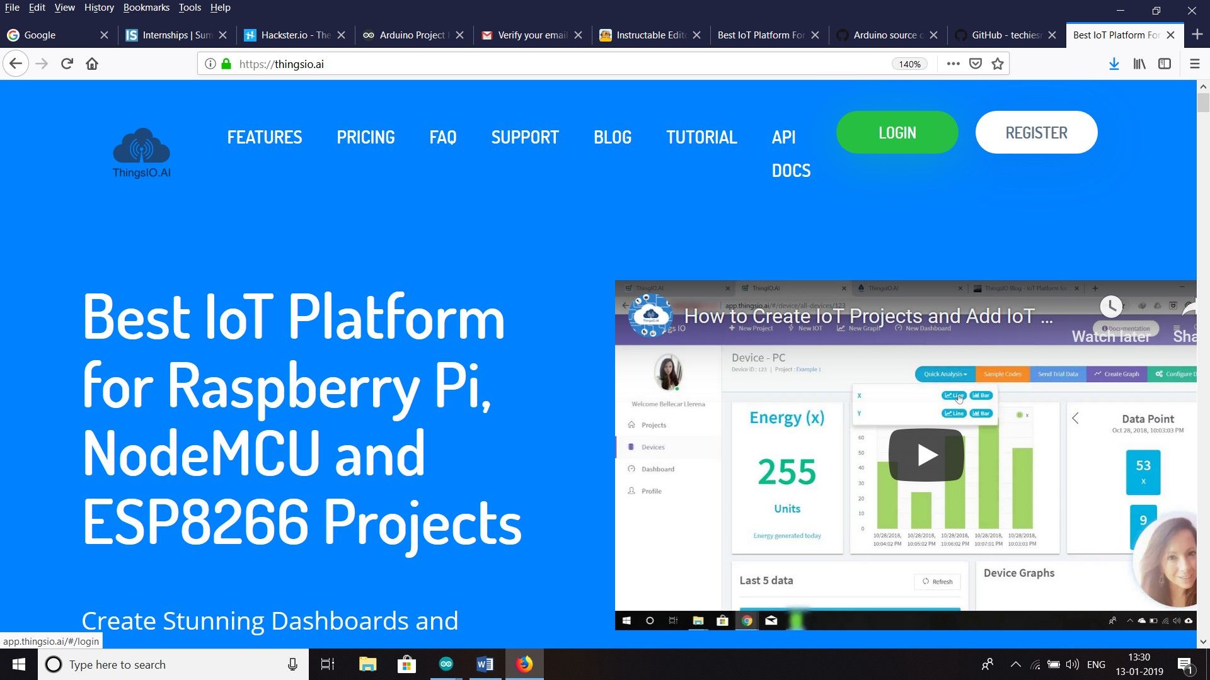Launch Arduino IDE from the taskbar
The height and width of the screenshot is (680, 1210).
(x=446, y=664)
